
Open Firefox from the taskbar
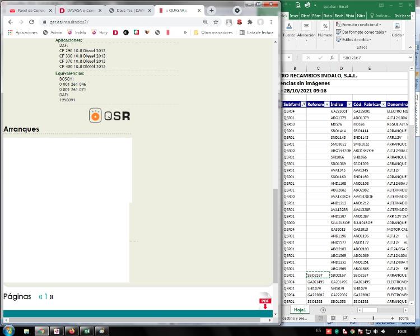pos(72,331)
